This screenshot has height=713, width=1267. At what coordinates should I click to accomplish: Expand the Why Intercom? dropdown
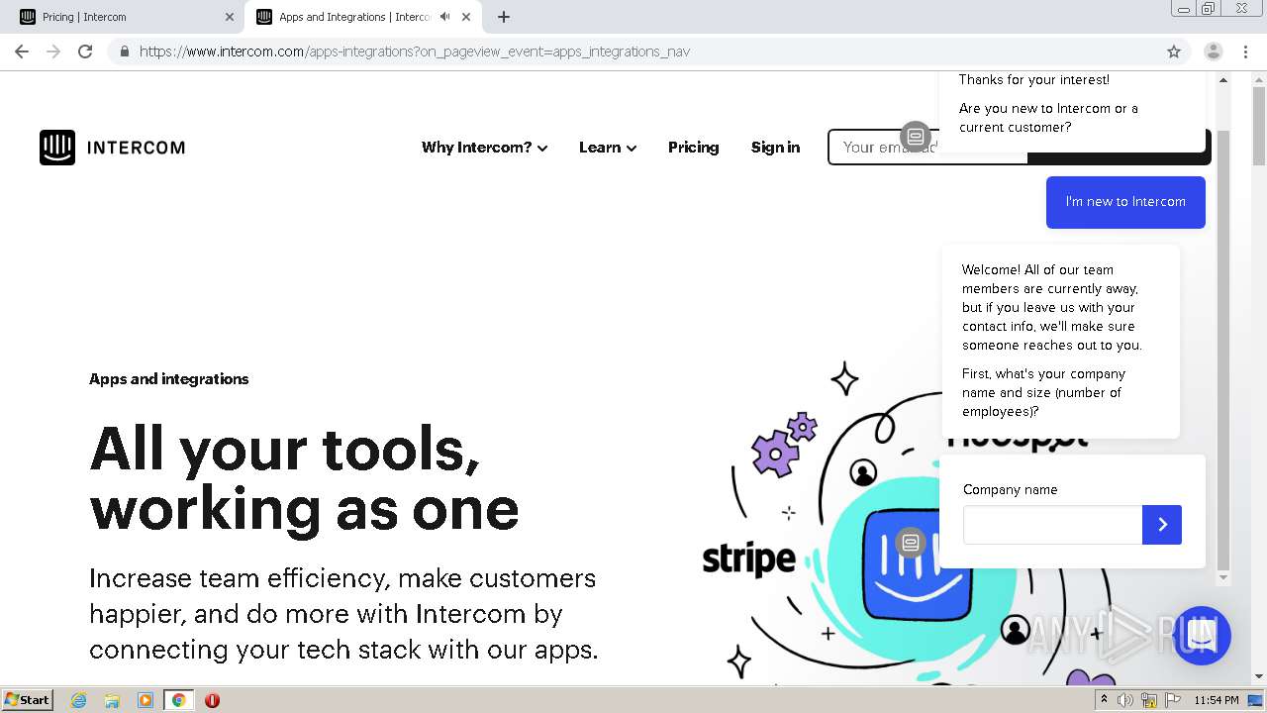(x=485, y=148)
